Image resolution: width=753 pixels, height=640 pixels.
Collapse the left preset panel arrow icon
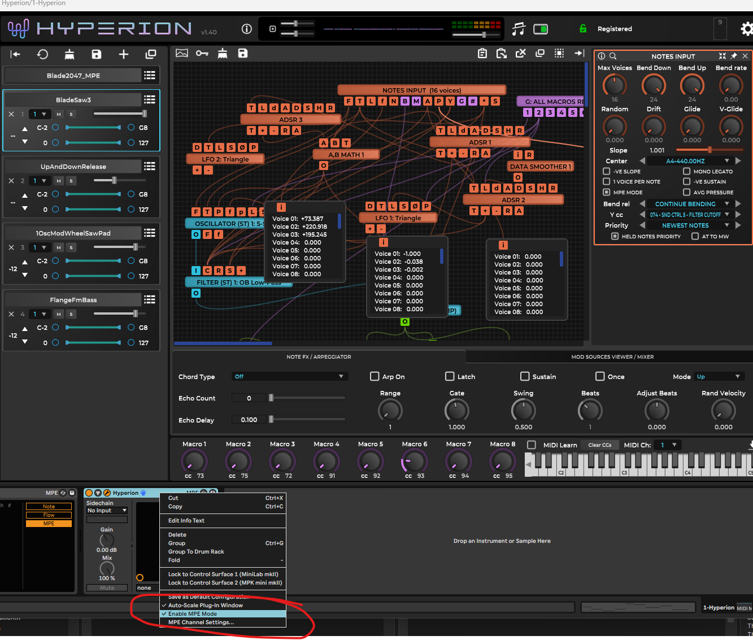coord(15,54)
